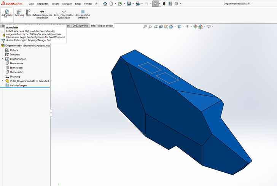Image resolution: width=277 pixels, height=186 pixels.
Task: Toggle Hide/Show Items eye icon
Action: pyautogui.click(x=187, y=27)
